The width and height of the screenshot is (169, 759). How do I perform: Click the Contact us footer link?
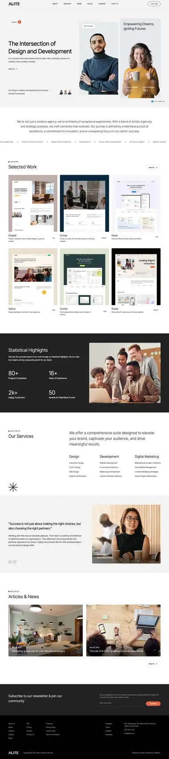pyautogui.click(x=30, y=734)
